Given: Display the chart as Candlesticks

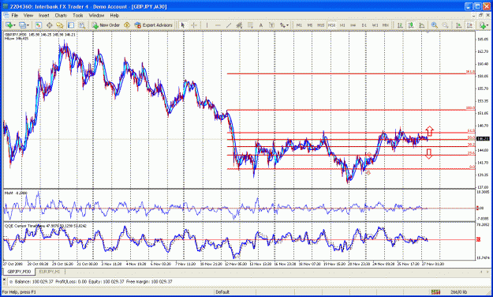Looking at the screenshot, I should click(x=411, y=24).
